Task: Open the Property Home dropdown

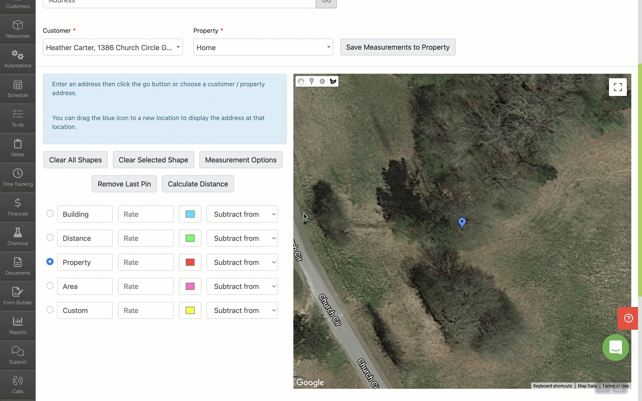Action: [263, 47]
